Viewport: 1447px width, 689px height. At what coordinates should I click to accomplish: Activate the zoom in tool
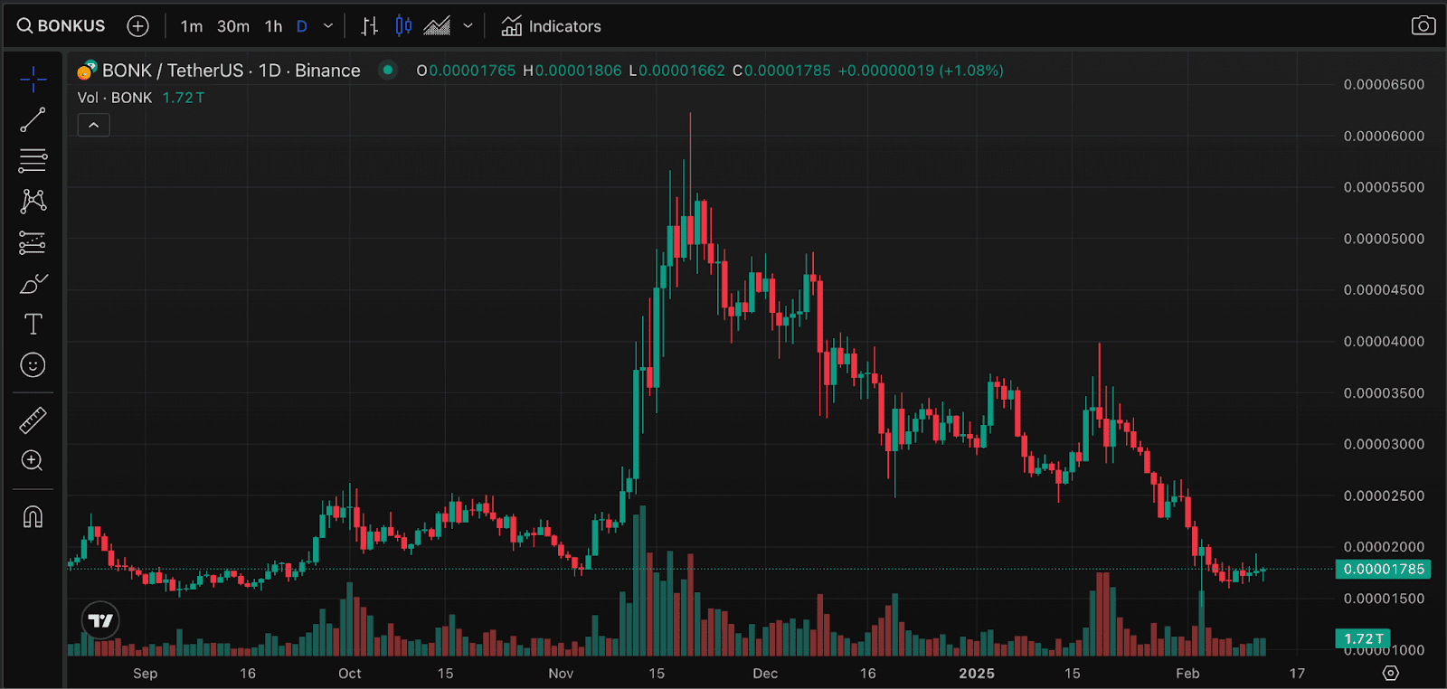33,461
